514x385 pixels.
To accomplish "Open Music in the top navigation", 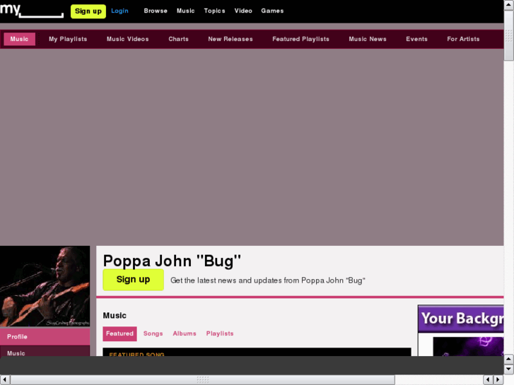I will (185, 11).
